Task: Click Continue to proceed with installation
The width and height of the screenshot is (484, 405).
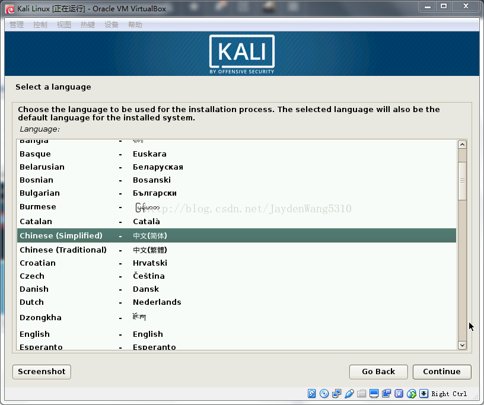Action: pyautogui.click(x=442, y=372)
